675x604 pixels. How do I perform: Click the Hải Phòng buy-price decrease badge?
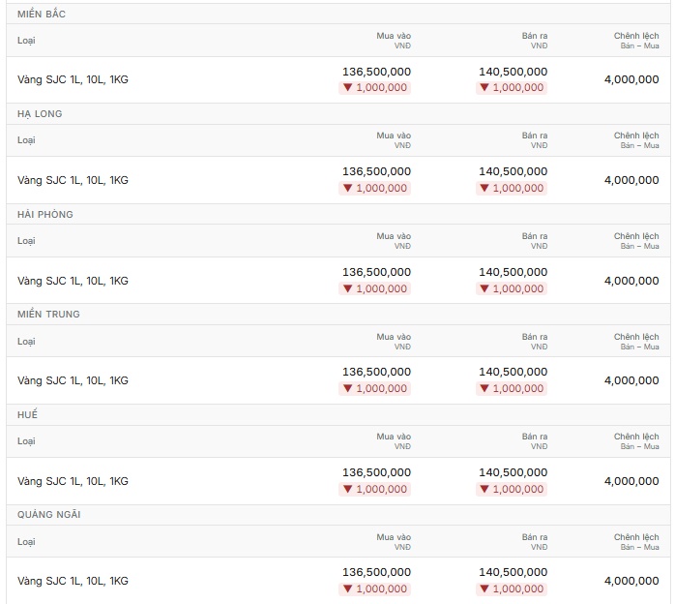pos(374,288)
